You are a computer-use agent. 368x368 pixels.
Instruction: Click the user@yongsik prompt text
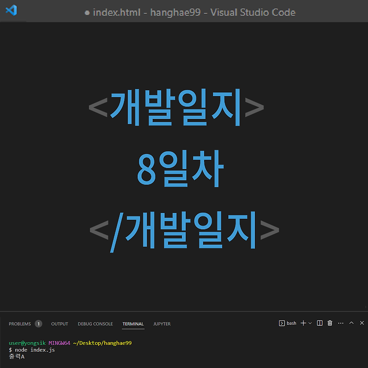[x=27, y=343]
